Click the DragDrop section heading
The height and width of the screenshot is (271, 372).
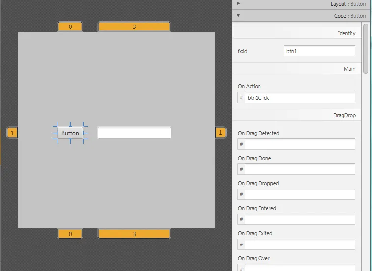344,115
